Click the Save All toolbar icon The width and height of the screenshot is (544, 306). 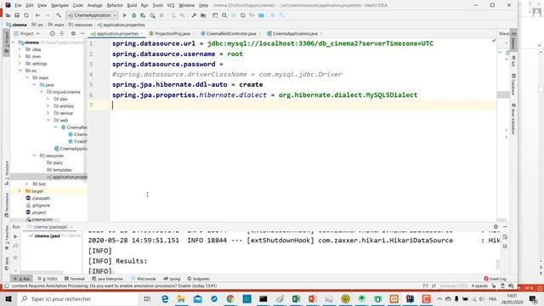pyautogui.click(x=17, y=15)
